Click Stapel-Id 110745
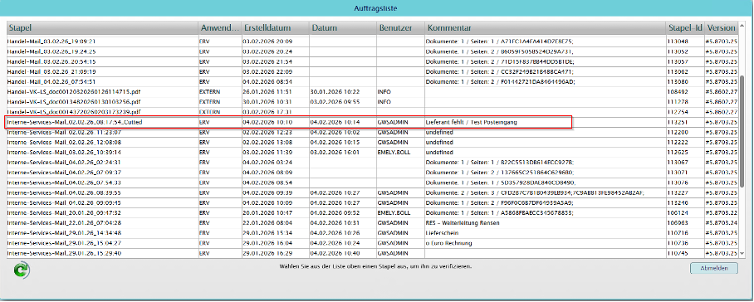This screenshot has height=302, width=754. [677, 253]
